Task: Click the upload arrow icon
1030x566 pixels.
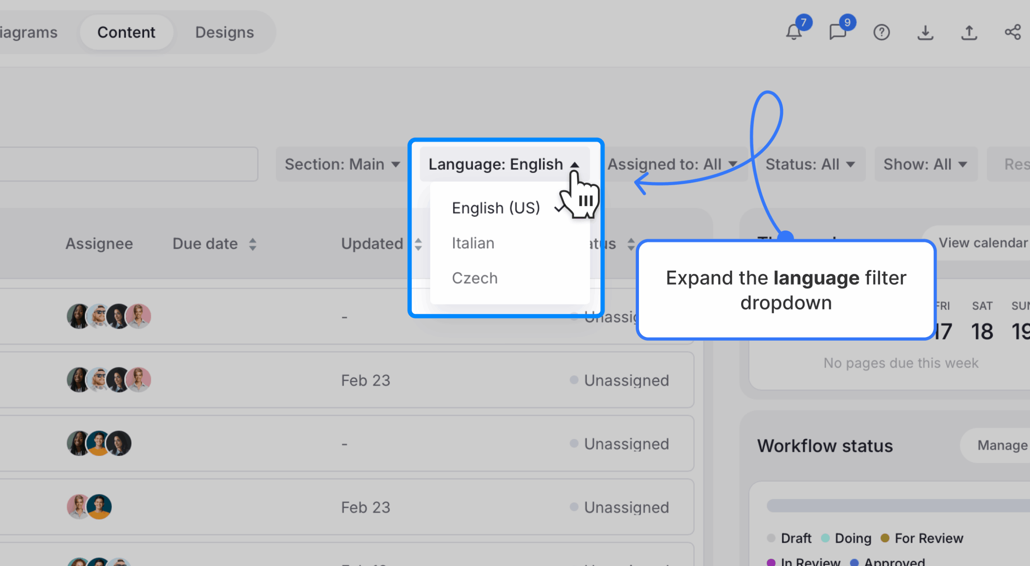Action: coord(969,32)
